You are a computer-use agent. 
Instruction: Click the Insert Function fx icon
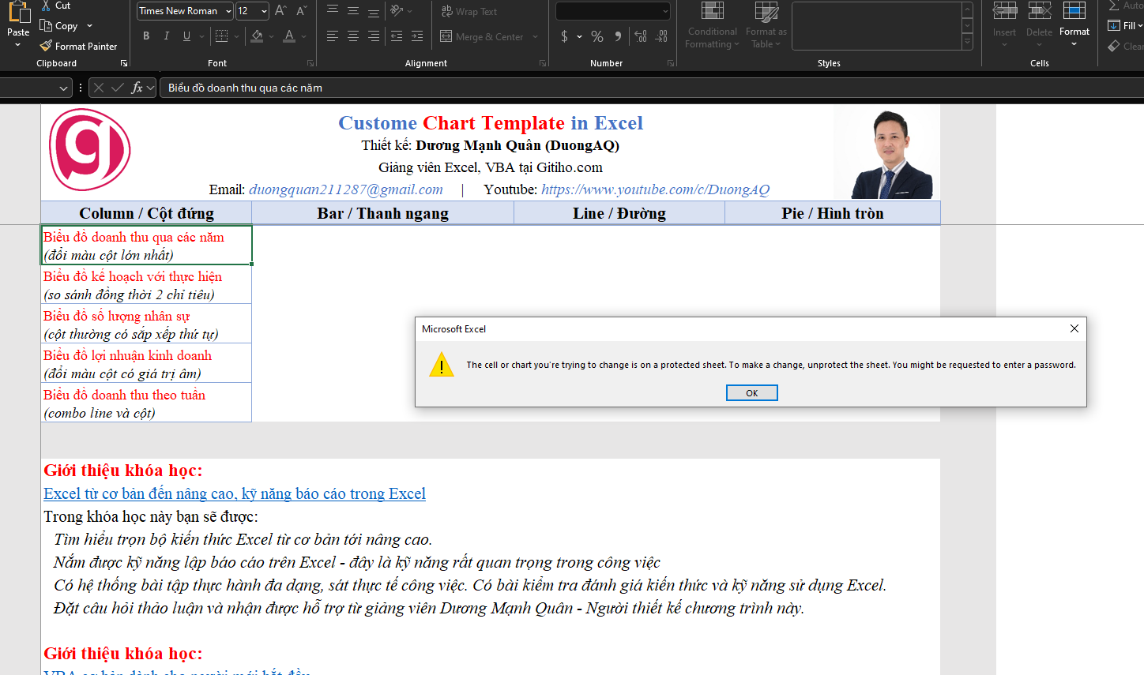[x=137, y=88]
